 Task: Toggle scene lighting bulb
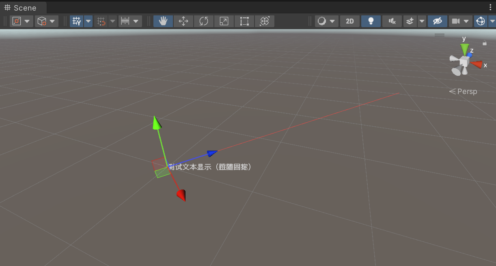[371, 21]
